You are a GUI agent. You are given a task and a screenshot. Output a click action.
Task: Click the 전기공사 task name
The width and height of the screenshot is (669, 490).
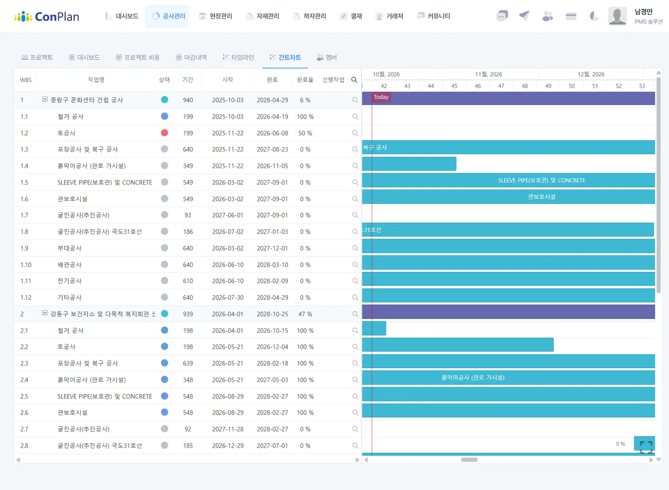pyautogui.click(x=70, y=281)
